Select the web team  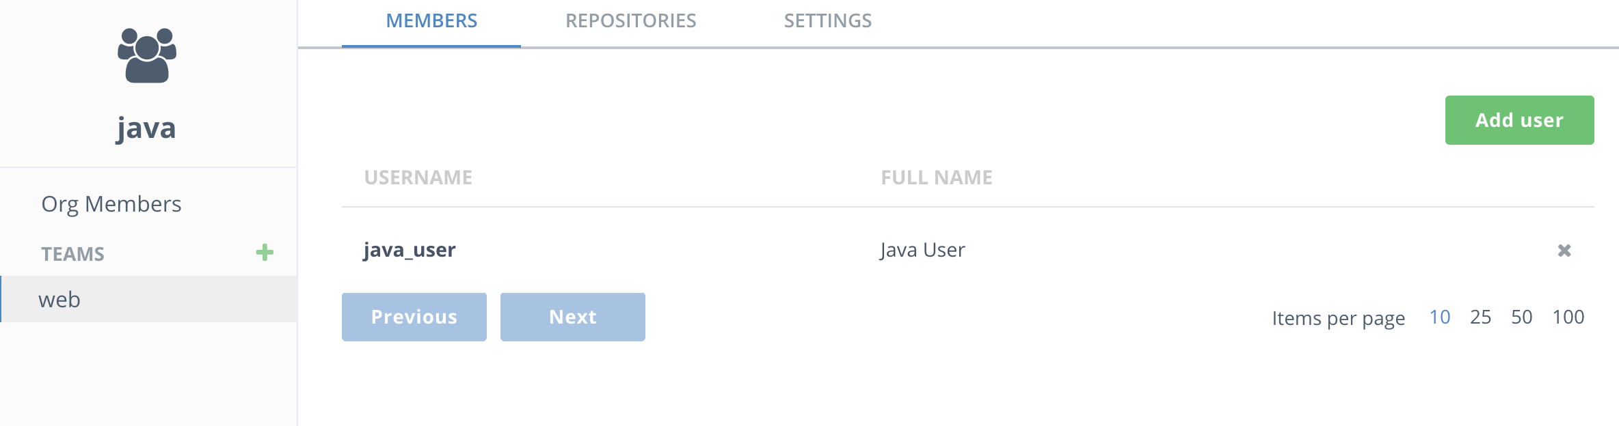point(149,299)
